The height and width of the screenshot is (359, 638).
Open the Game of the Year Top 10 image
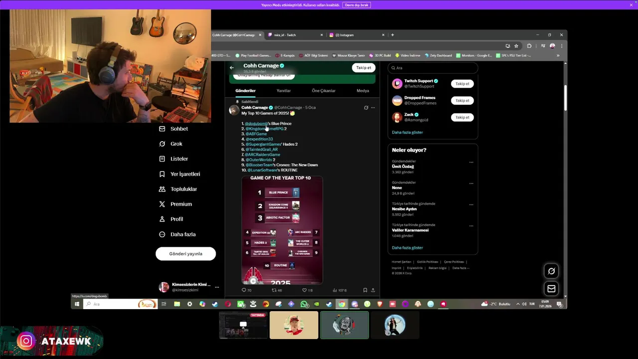click(x=282, y=230)
